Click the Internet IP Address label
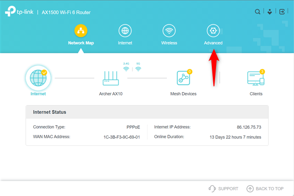 pyautogui.click(x=172, y=127)
